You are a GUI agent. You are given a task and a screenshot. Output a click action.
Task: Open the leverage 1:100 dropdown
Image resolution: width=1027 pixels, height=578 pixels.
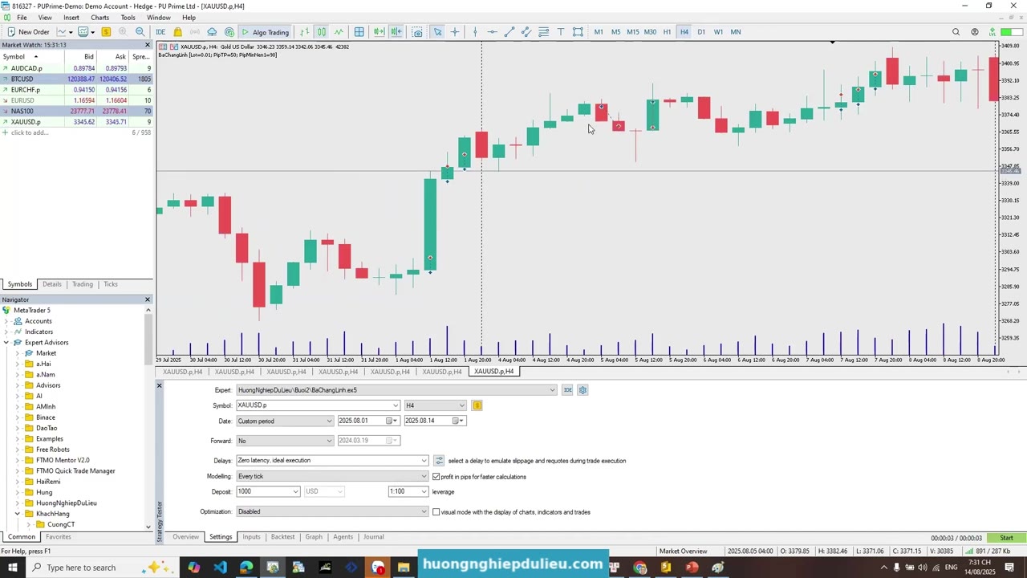tap(408, 491)
